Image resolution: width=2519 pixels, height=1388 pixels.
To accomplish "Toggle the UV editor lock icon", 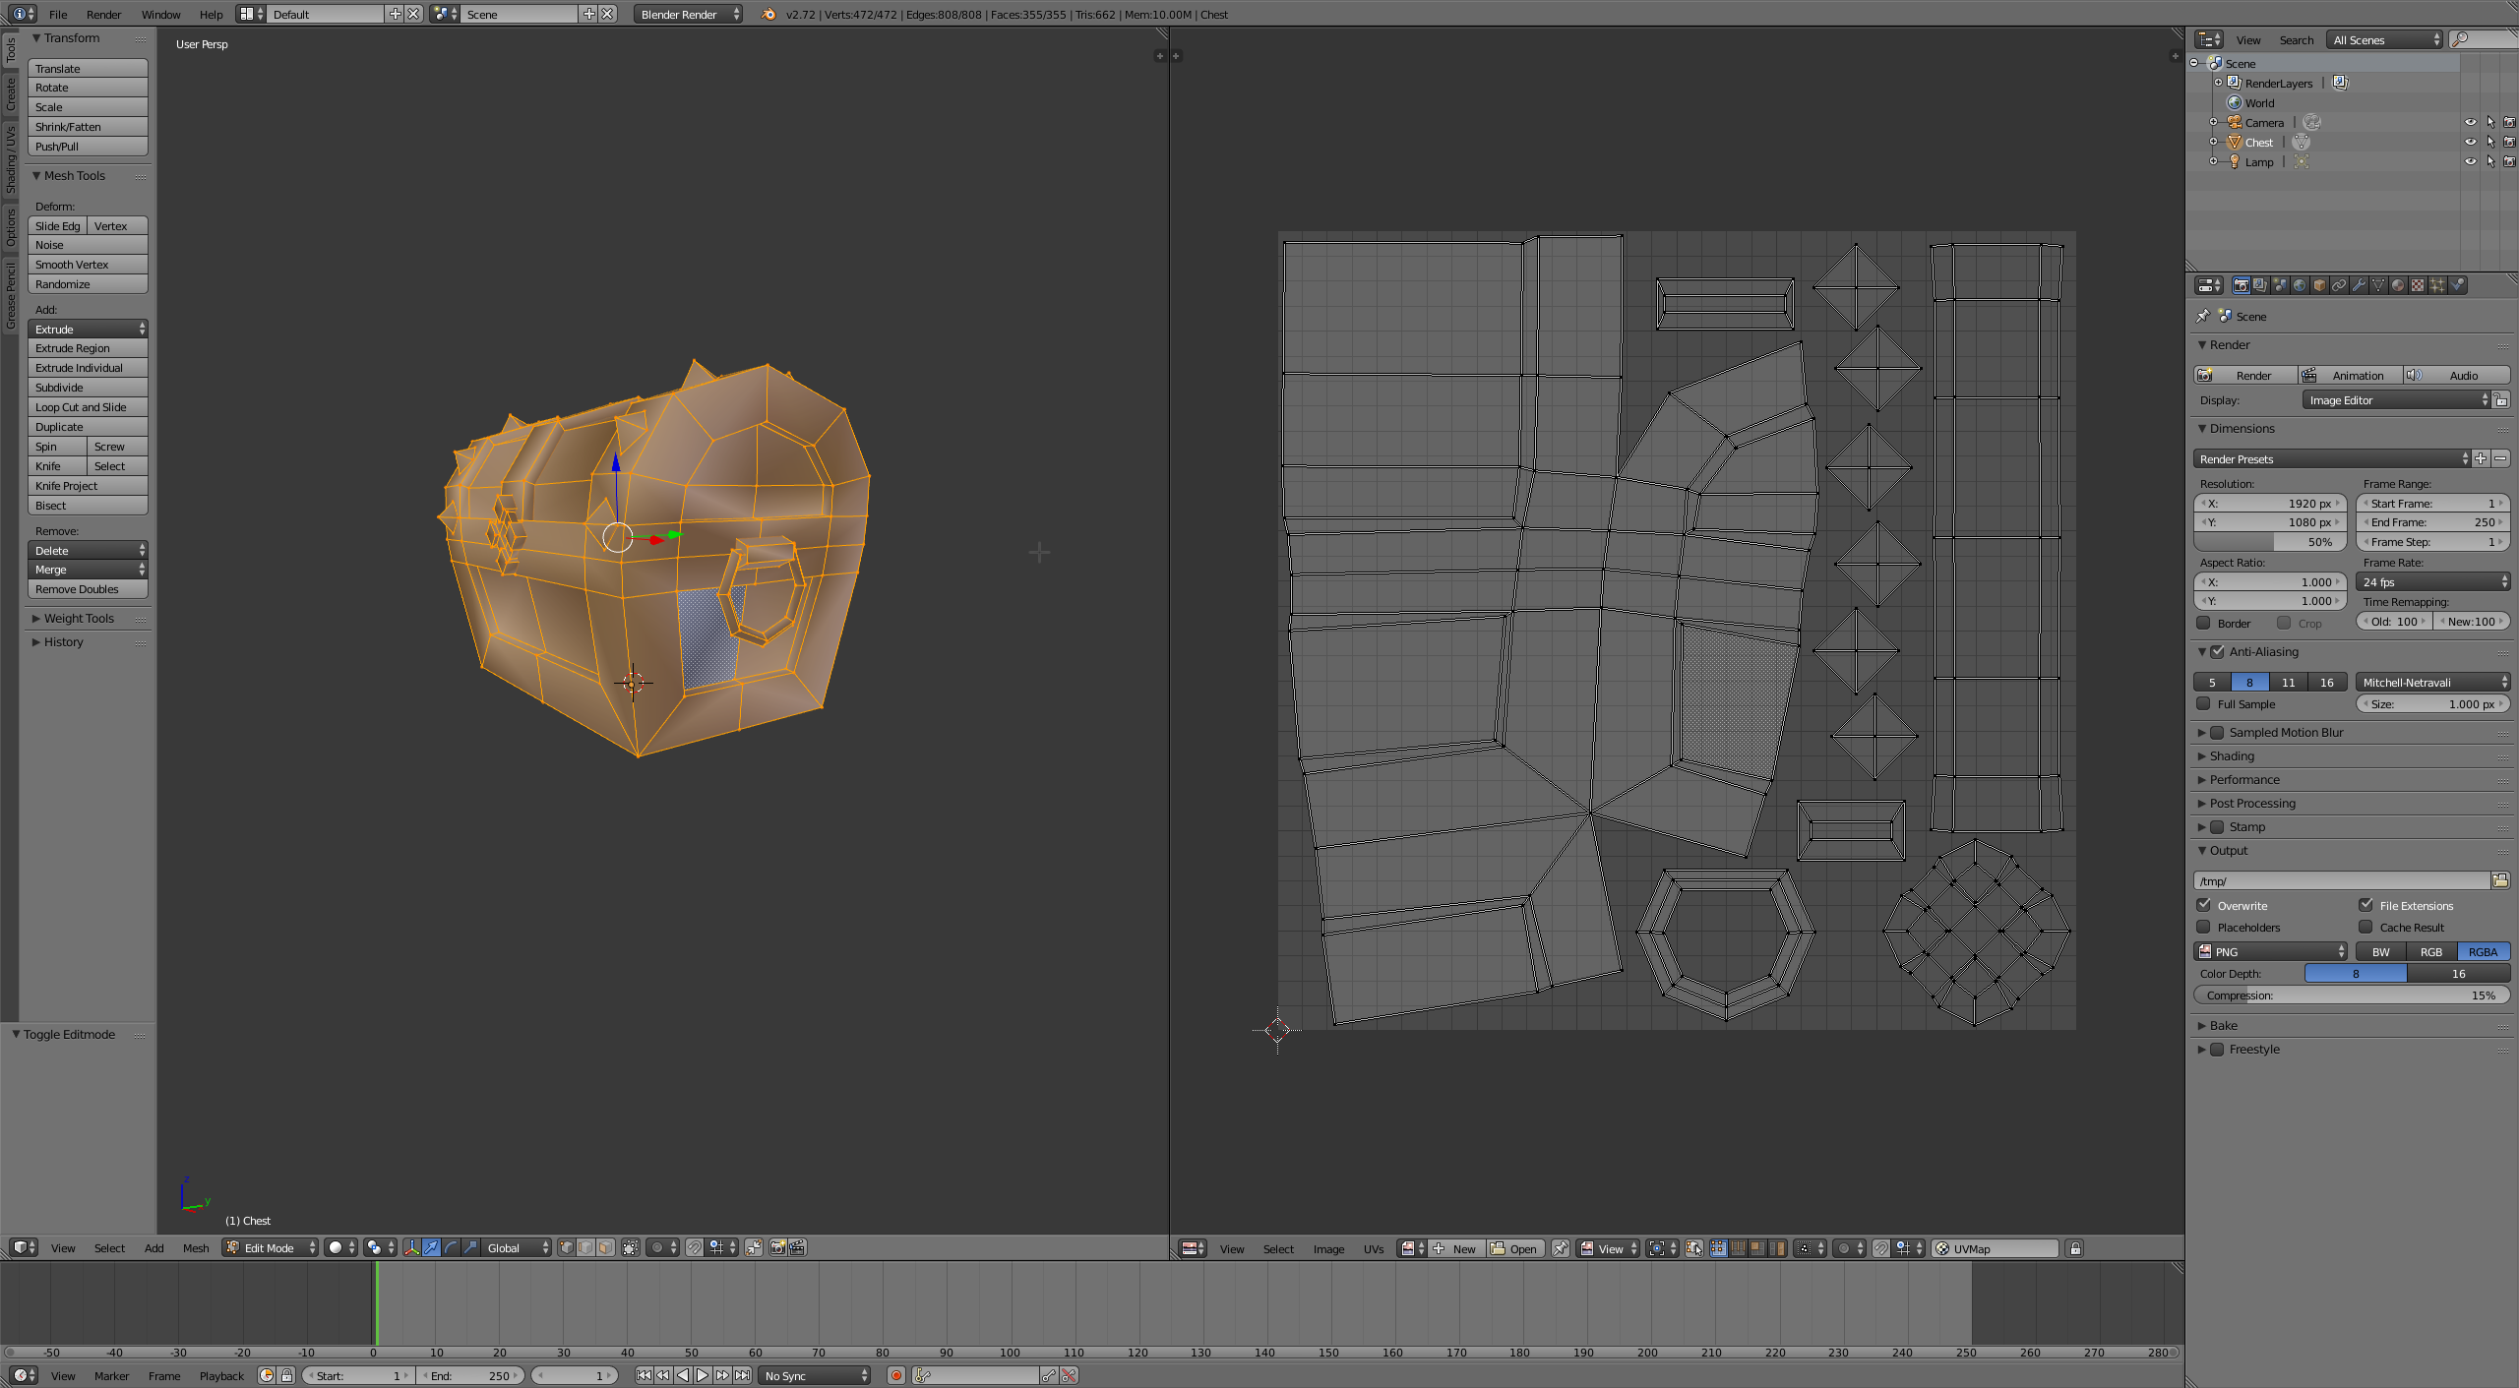I will click(2075, 1248).
